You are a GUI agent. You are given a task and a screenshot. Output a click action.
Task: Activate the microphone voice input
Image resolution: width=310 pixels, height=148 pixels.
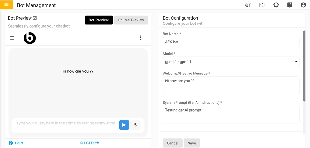pos(135,125)
